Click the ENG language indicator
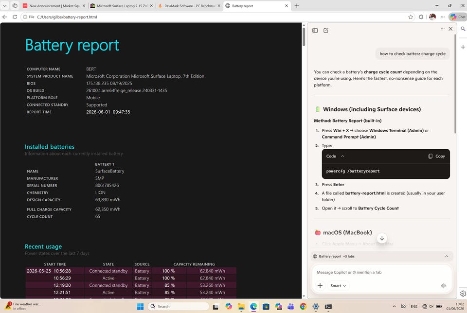 413,307
